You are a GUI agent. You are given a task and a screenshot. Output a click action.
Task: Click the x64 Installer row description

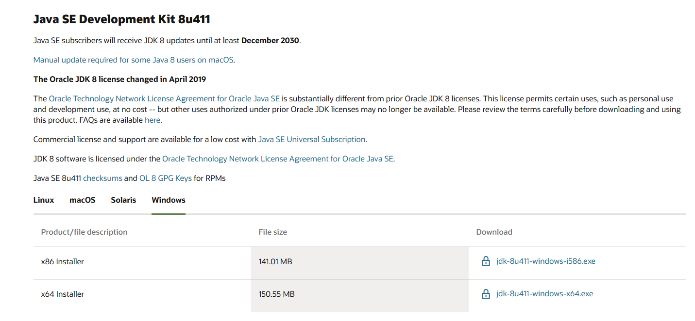click(x=63, y=294)
